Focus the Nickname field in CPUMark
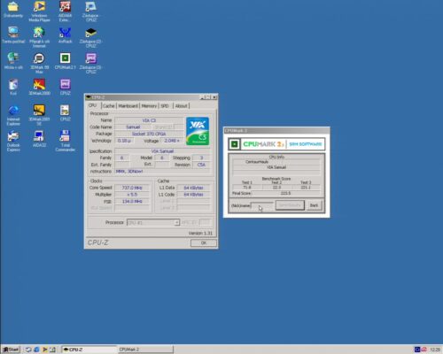Viewport: 443px width, 354px height. (x=262, y=205)
